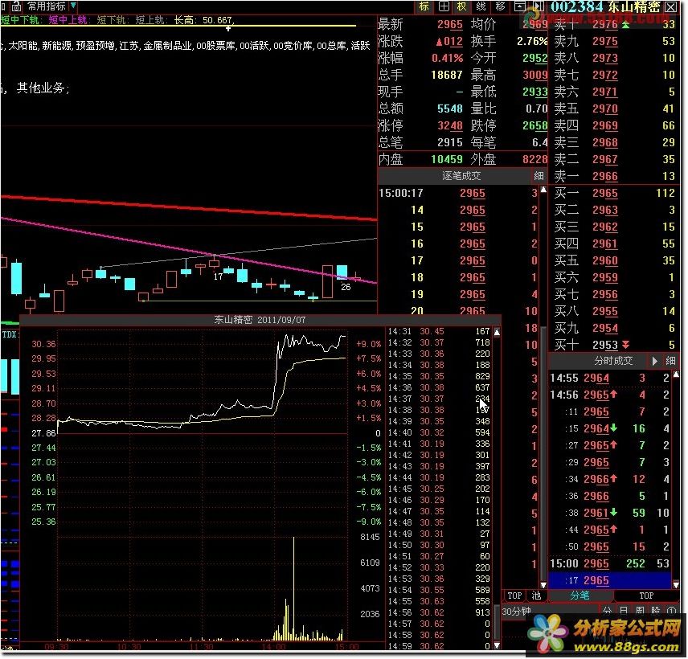Click the +9.0% axis label
Viewport: 688px width, 659px height.
coord(369,344)
